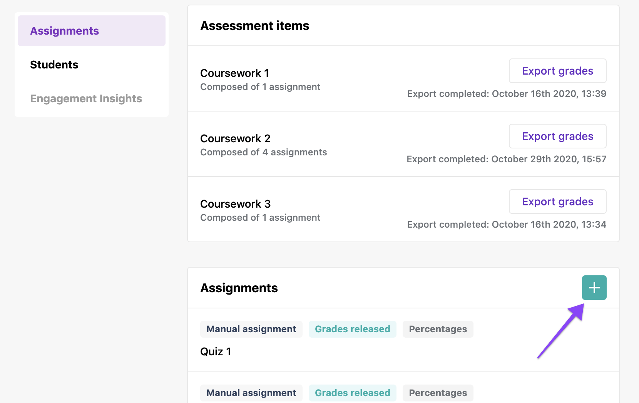
Task: Click the green plus icon to add assignment
Action: (x=594, y=287)
